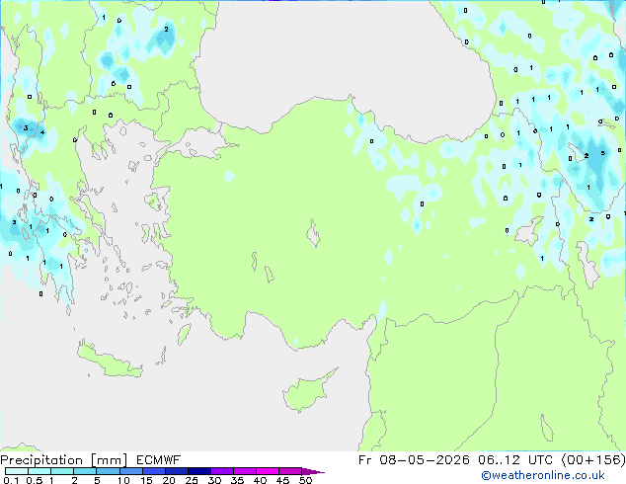
Task: Click the 25–30 mm dark blue swatch
Action: coord(198,471)
